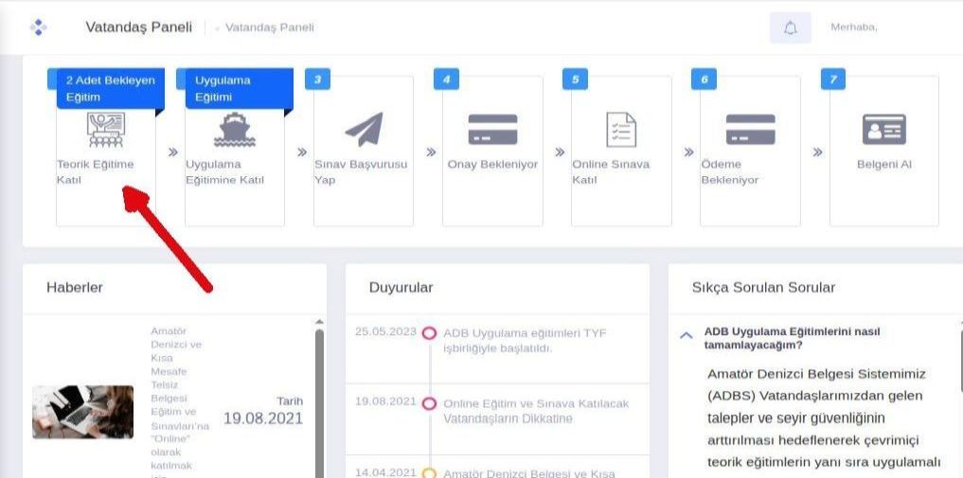Click the 19.08.2021 timeline marker circle
The height and width of the screenshot is (478, 963).
pos(429,403)
